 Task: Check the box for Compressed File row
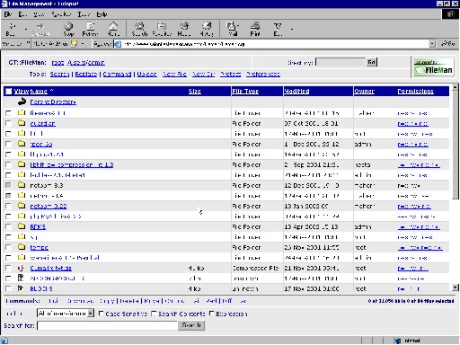[8, 268]
